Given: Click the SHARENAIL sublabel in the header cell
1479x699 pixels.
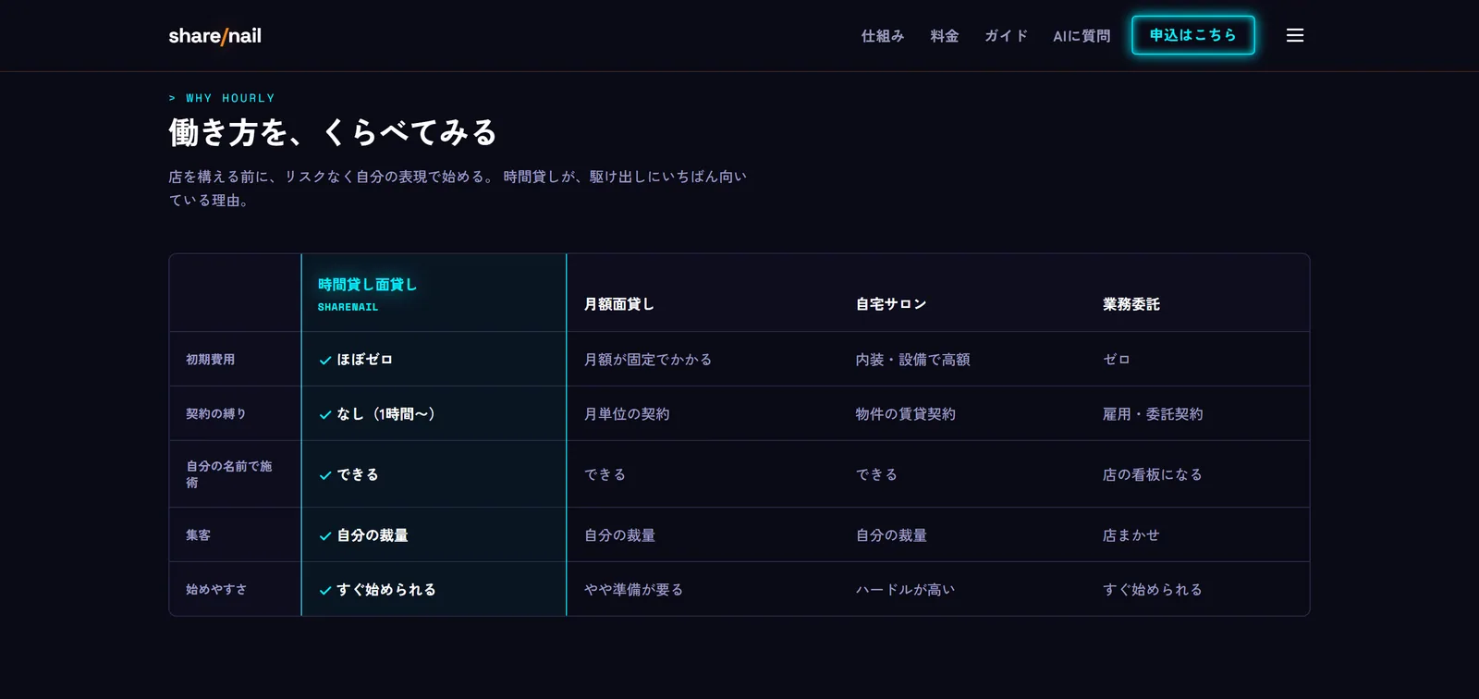Looking at the screenshot, I should 348,307.
